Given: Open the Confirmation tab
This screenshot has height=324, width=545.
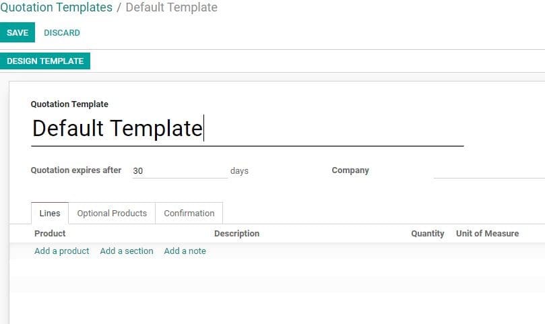Looking at the screenshot, I should [189, 214].
